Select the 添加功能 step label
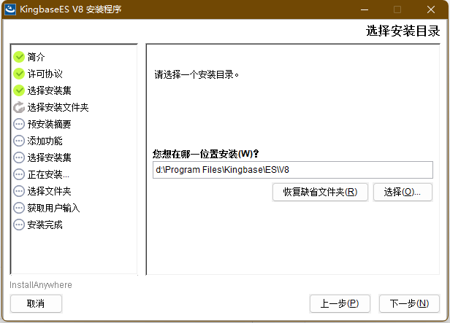Viewport: 450px width, 323px height. tap(45, 141)
